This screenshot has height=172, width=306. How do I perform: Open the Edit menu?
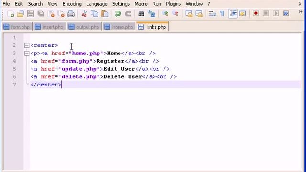[x=19, y=4]
